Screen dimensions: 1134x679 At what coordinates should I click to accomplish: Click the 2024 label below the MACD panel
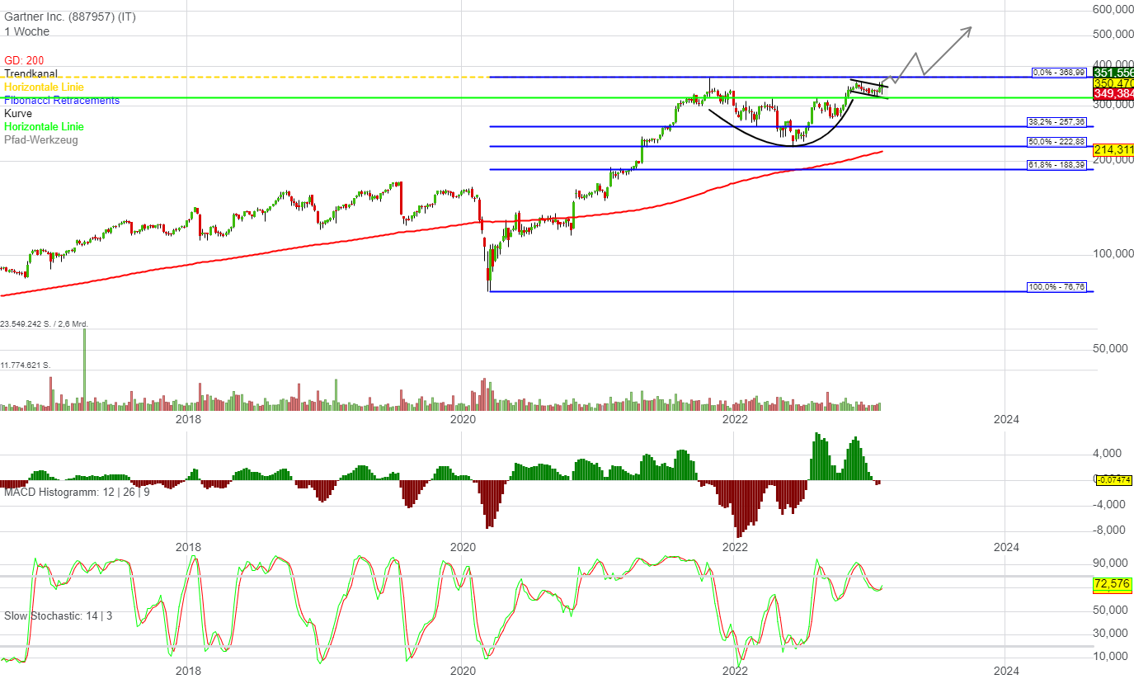click(1006, 547)
